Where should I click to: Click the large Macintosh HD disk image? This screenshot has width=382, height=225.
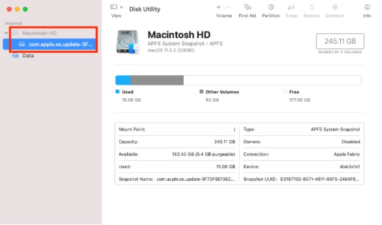coord(128,42)
